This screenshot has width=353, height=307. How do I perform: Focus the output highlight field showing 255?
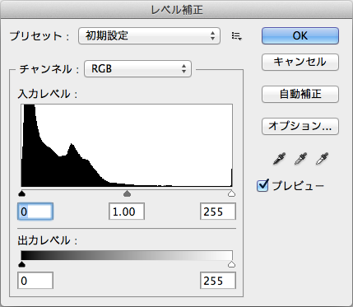tap(218, 281)
